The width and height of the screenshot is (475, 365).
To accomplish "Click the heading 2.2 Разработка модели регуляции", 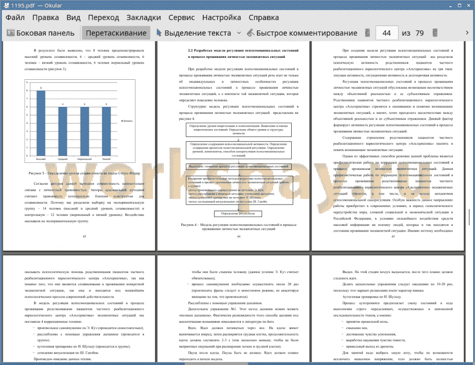I will pos(243,53).
